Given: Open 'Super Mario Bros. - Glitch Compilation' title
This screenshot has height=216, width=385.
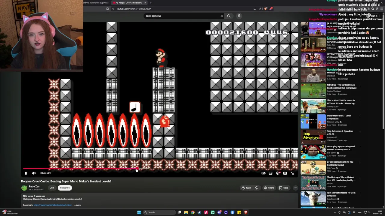Looking at the screenshot, I should 339,117.
